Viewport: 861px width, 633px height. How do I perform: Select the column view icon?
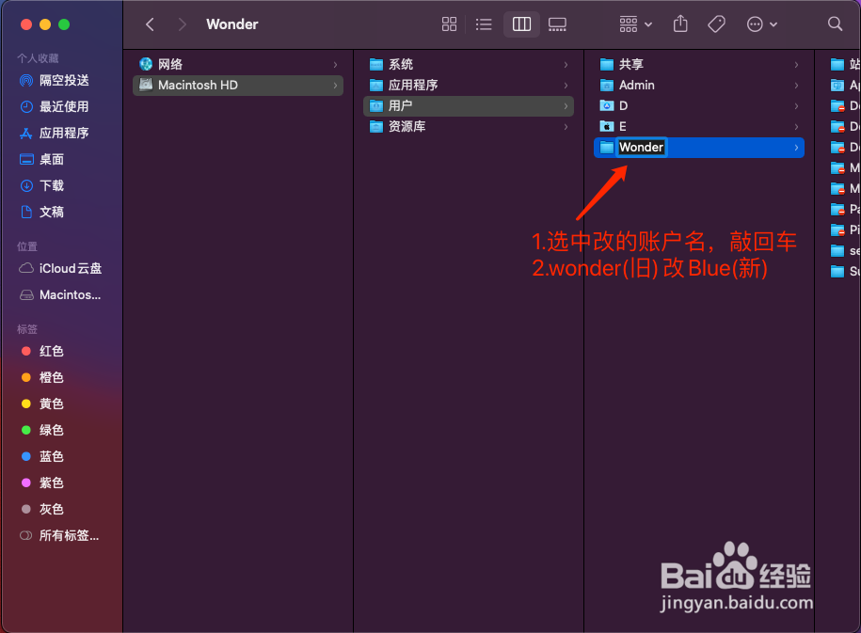click(x=521, y=24)
